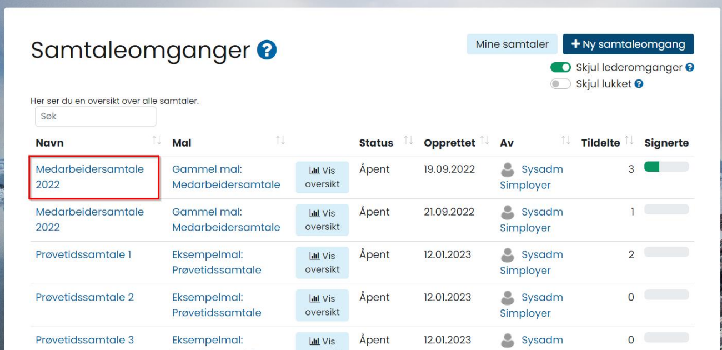The width and height of the screenshot is (722, 350).
Task: Click date 19.09.2022 cell
Action: [449, 169]
